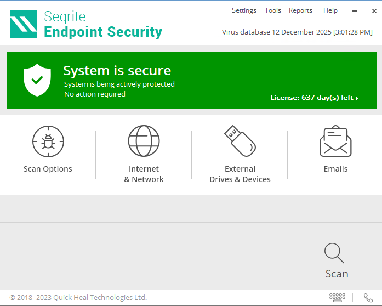Click the phone support icon
382x306 pixels.
[x=368, y=298]
